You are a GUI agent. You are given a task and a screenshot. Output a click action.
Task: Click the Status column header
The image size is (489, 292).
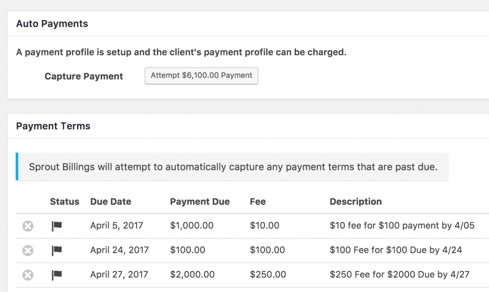pos(64,202)
